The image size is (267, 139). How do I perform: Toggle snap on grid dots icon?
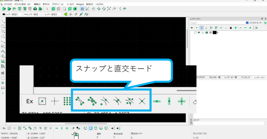20,128
